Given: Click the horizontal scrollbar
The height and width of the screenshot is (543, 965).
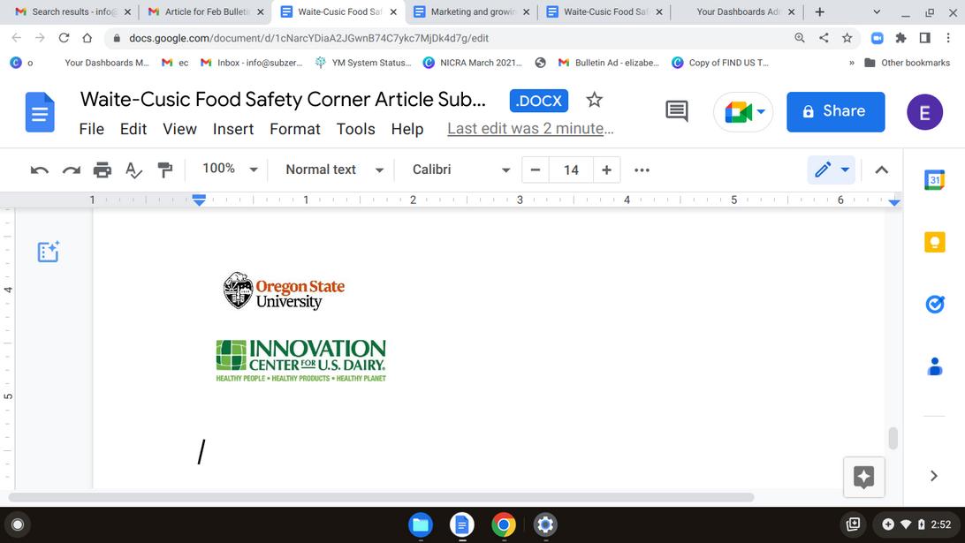Looking at the screenshot, I should click(381, 497).
